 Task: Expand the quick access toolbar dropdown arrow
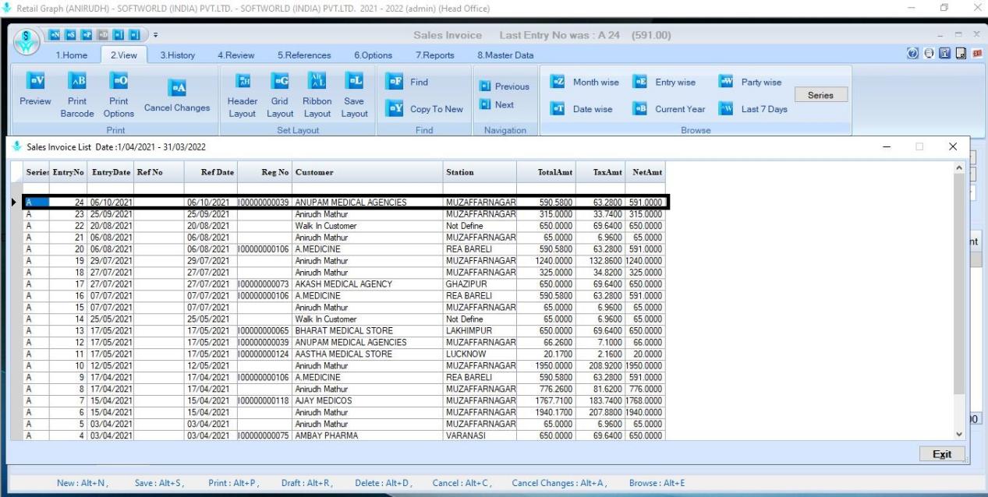coord(154,37)
